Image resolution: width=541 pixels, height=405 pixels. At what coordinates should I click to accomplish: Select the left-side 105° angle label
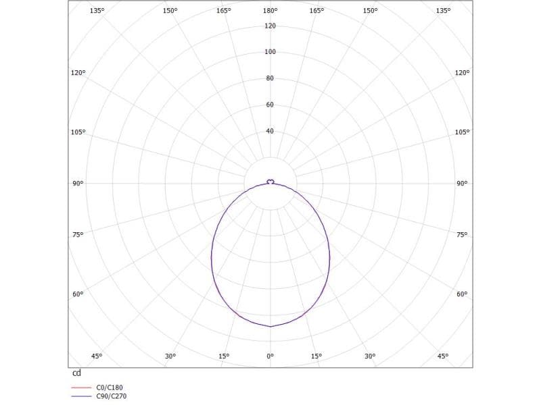point(78,132)
